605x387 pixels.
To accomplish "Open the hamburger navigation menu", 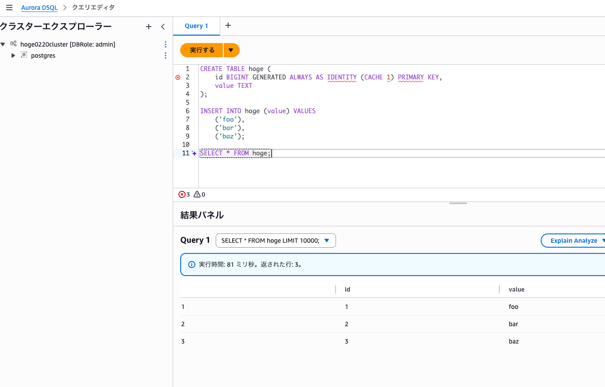I will point(9,8).
